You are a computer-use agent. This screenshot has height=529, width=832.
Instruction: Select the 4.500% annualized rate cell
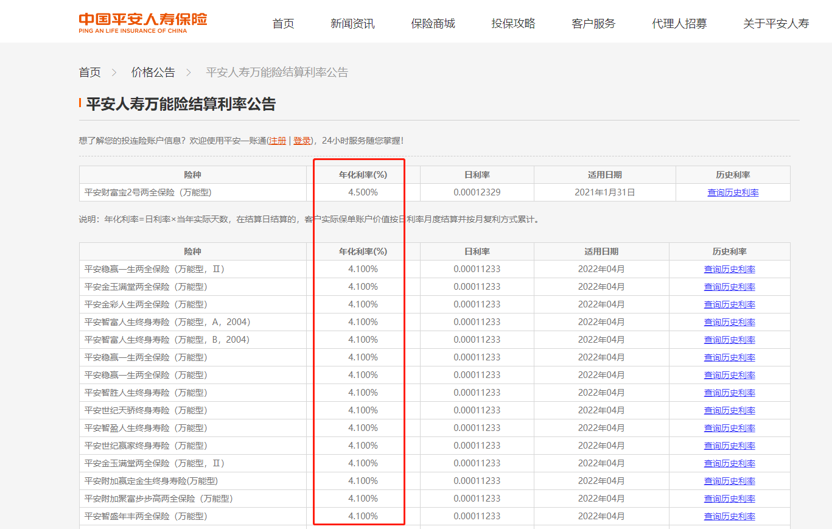coord(363,192)
